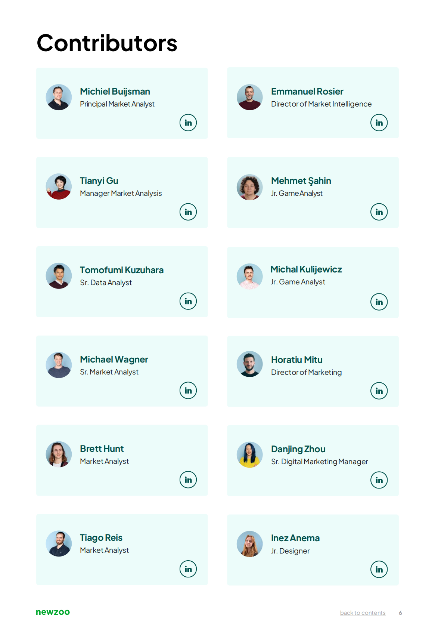435x629 pixels.
Task: Open Brett Hunt's LinkedIn icon
Action: pos(188,480)
